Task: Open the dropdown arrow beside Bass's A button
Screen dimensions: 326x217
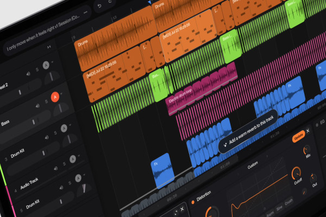Action: pyautogui.click(x=61, y=94)
